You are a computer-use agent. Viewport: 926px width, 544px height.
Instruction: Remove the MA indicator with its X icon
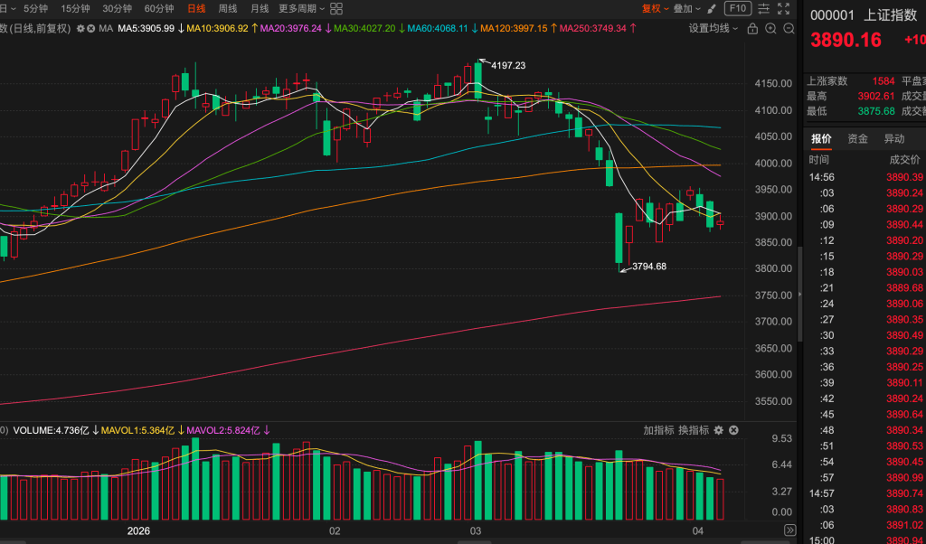click(92, 29)
